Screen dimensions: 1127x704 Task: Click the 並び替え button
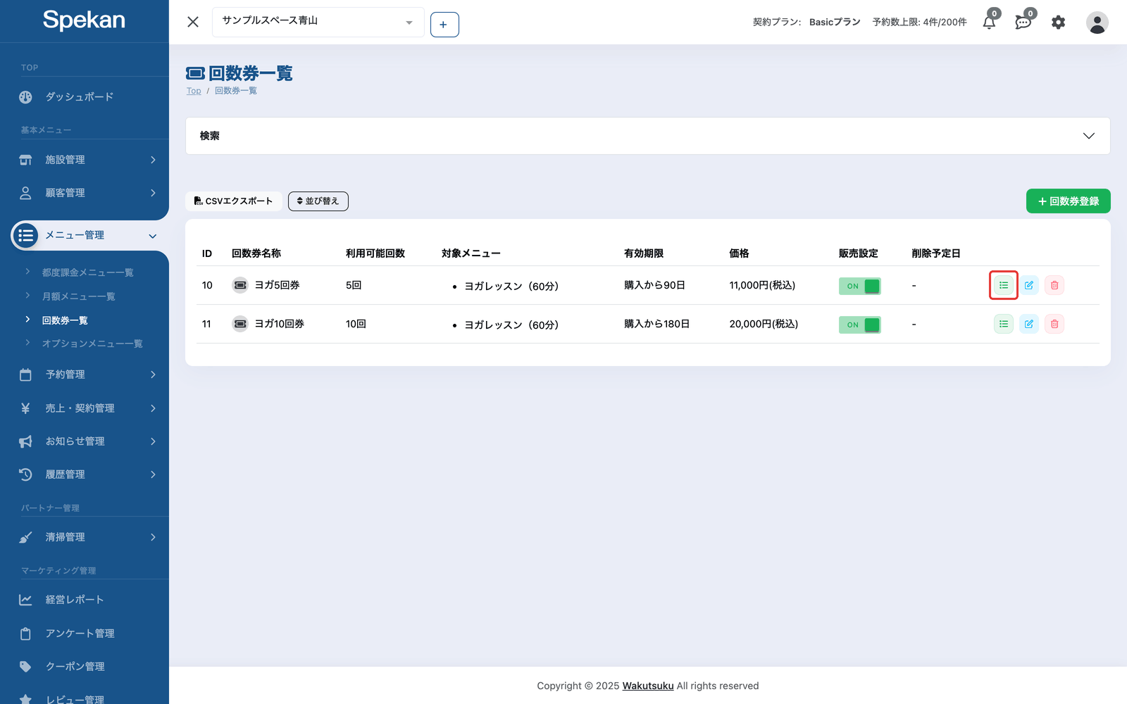click(318, 201)
